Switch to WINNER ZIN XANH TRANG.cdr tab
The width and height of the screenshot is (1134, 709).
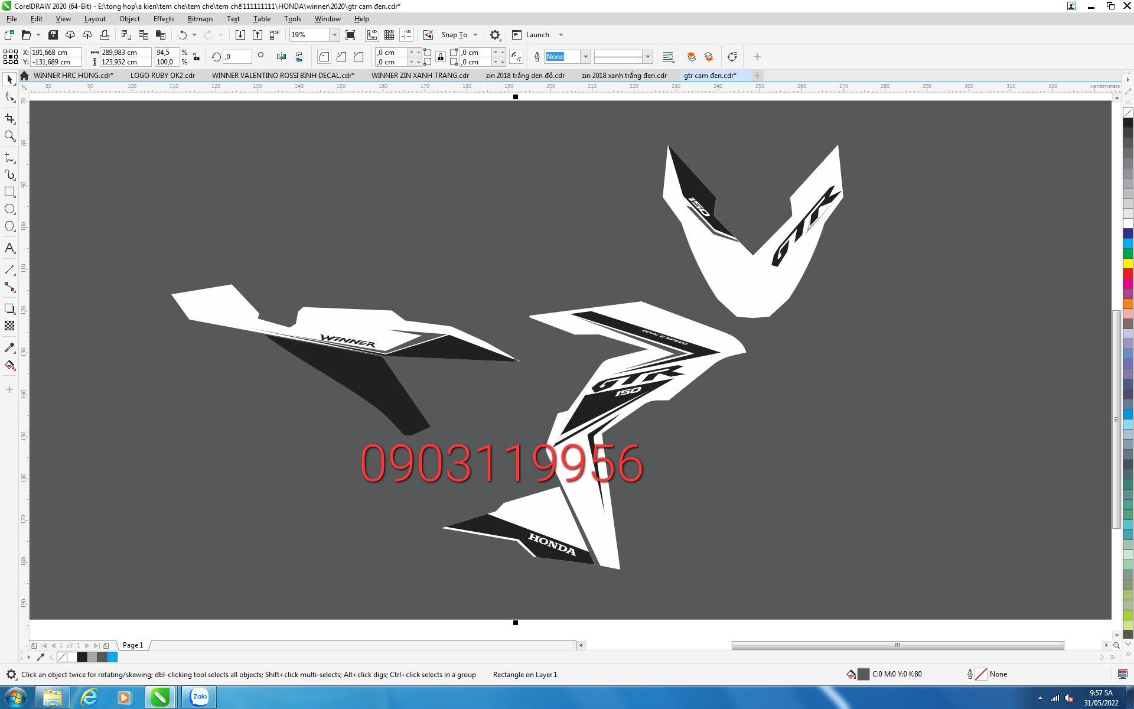[420, 76]
